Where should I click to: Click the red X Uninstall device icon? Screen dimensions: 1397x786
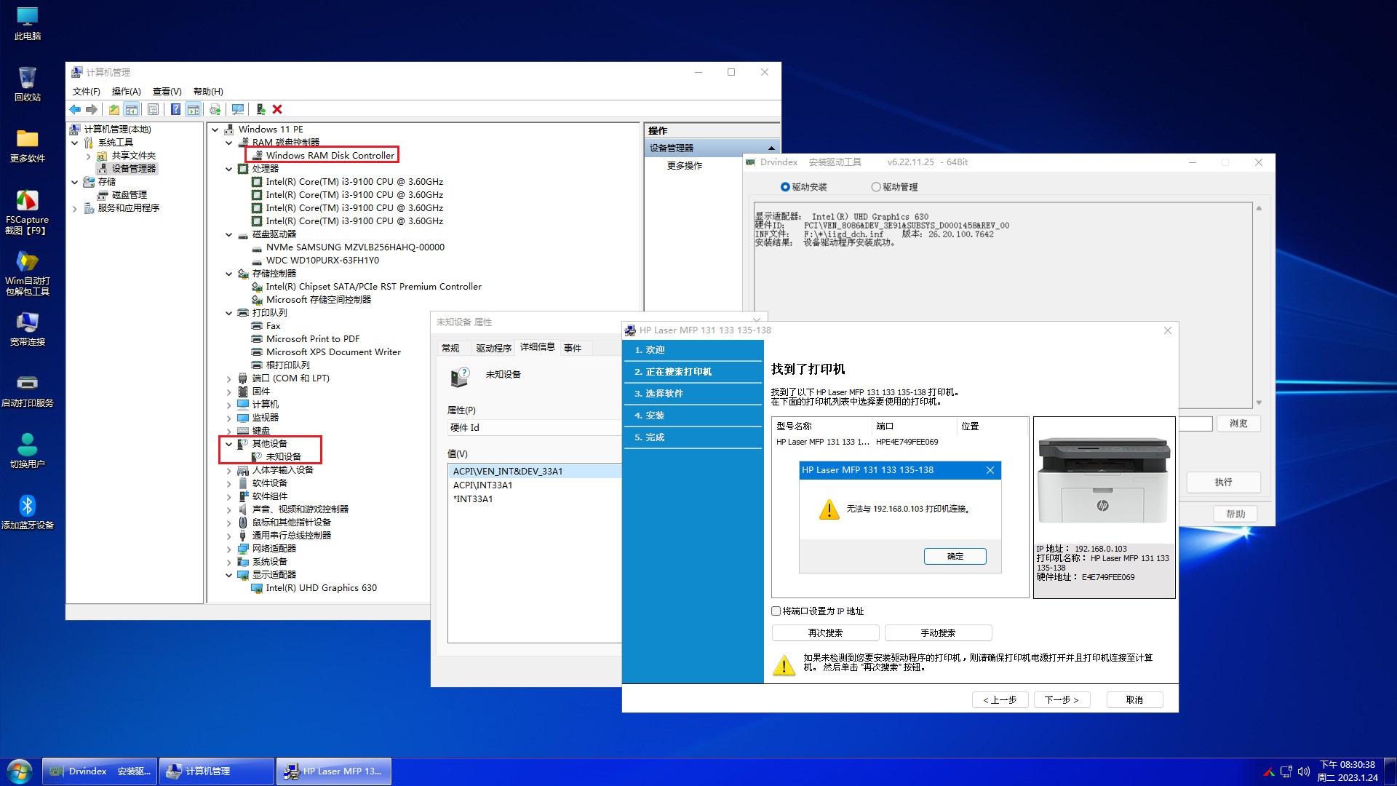click(x=277, y=109)
